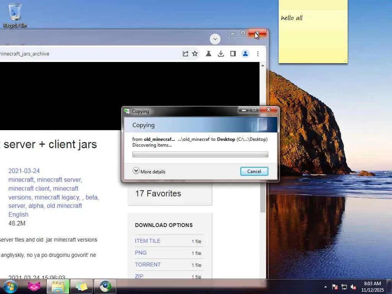Cancel the copying operation
392x294 pixels.
click(x=254, y=171)
